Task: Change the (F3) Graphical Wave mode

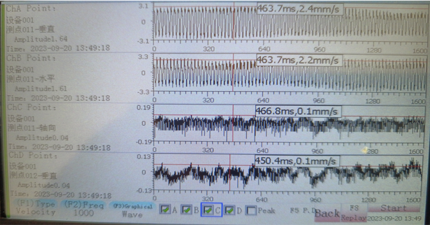Action: (133, 210)
